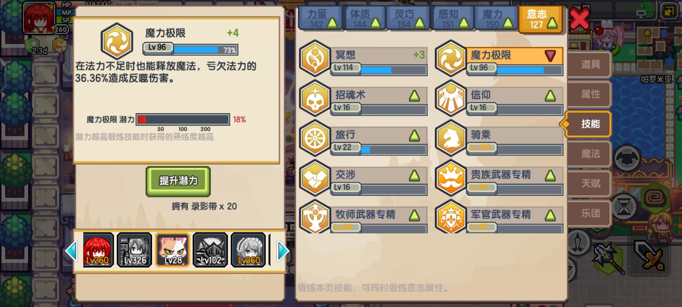The width and height of the screenshot is (682, 307).
Task: Select the 旅行 wheel skill icon
Action: (315, 138)
